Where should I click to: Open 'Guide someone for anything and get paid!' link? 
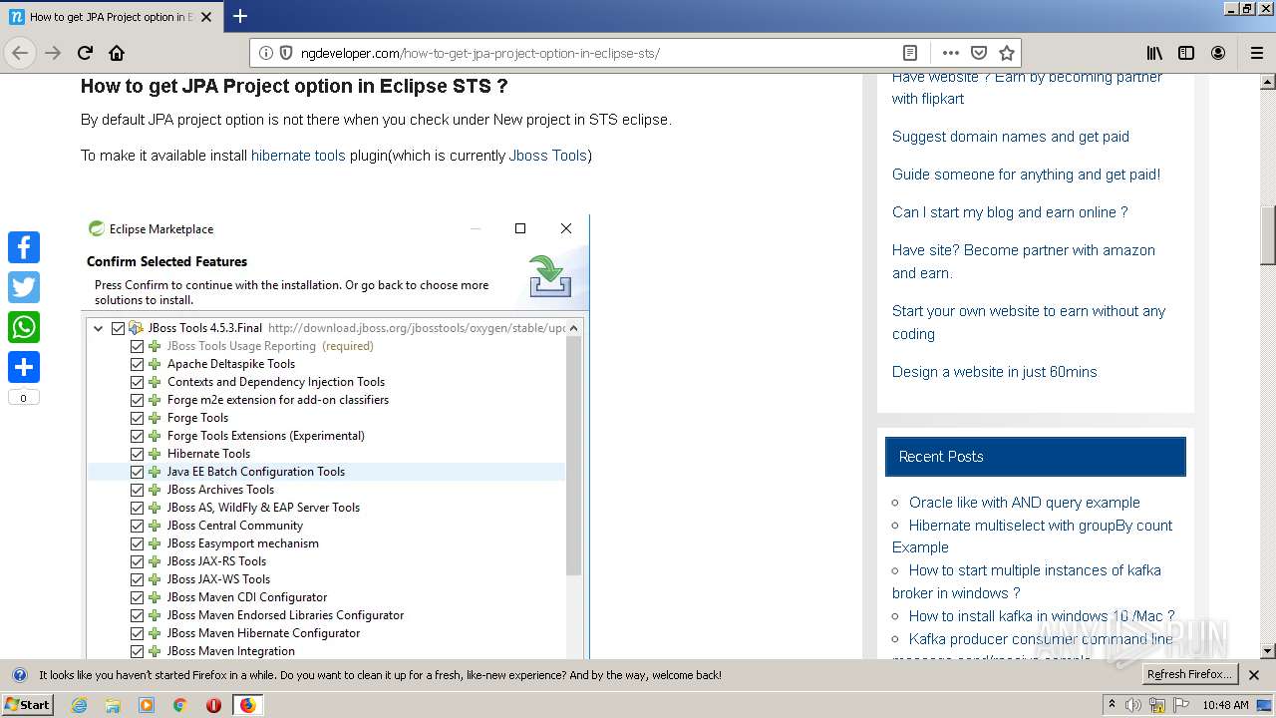pos(1026,175)
